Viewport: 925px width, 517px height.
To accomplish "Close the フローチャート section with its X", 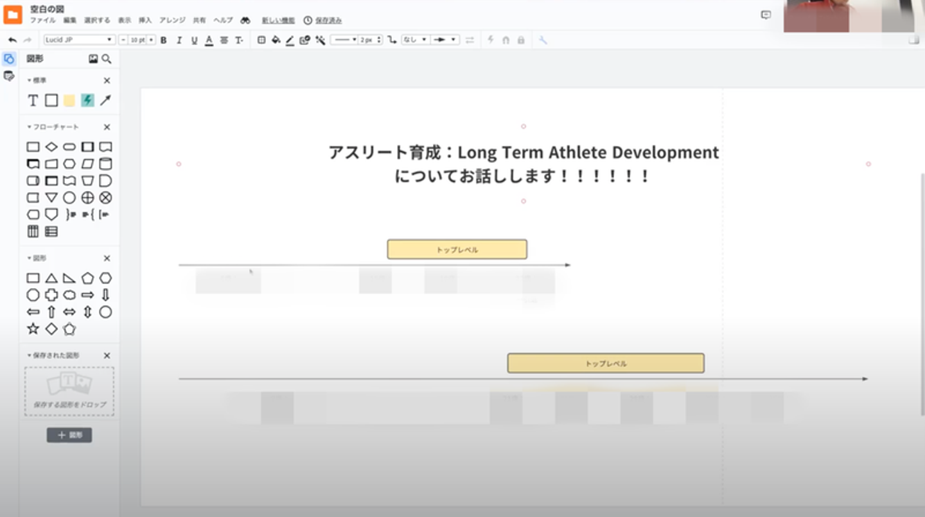I will click(x=107, y=127).
